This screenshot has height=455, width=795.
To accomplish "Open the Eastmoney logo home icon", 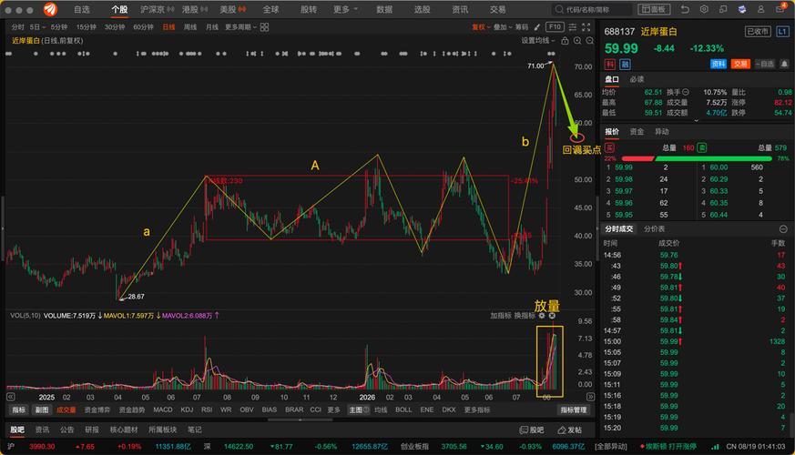I will (50, 9).
